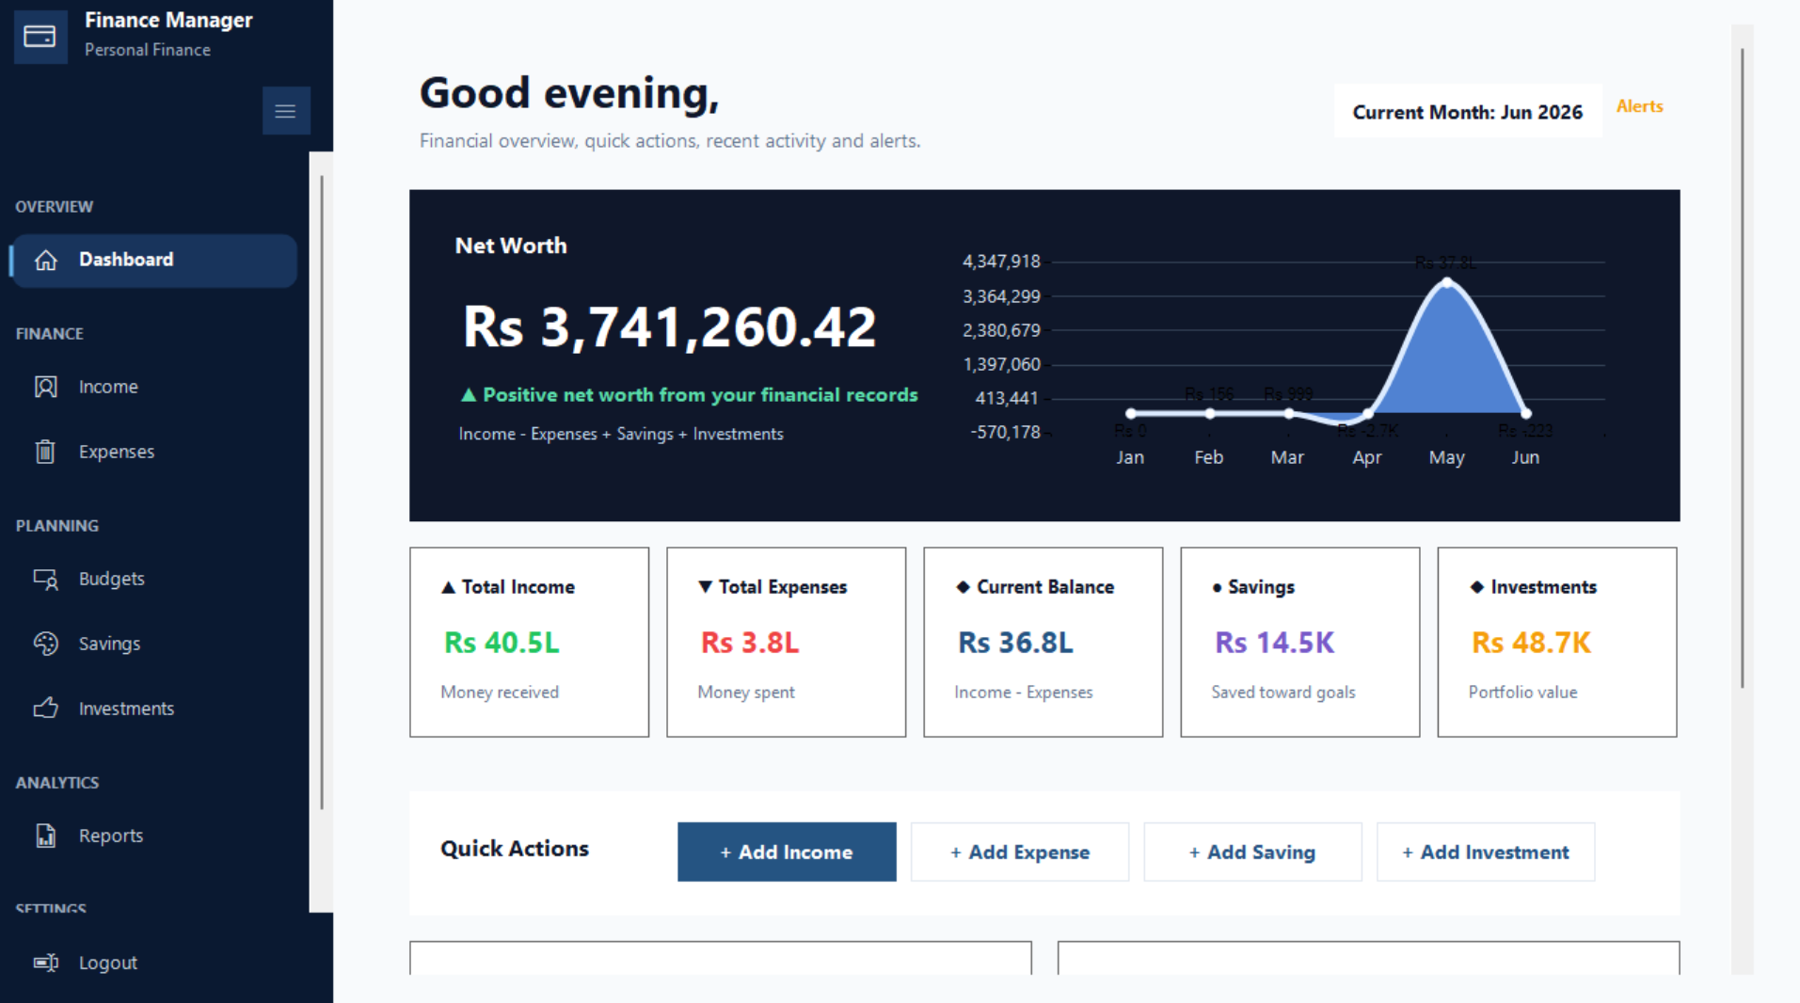Click the 4,347,918 axis label

coord(1001,262)
